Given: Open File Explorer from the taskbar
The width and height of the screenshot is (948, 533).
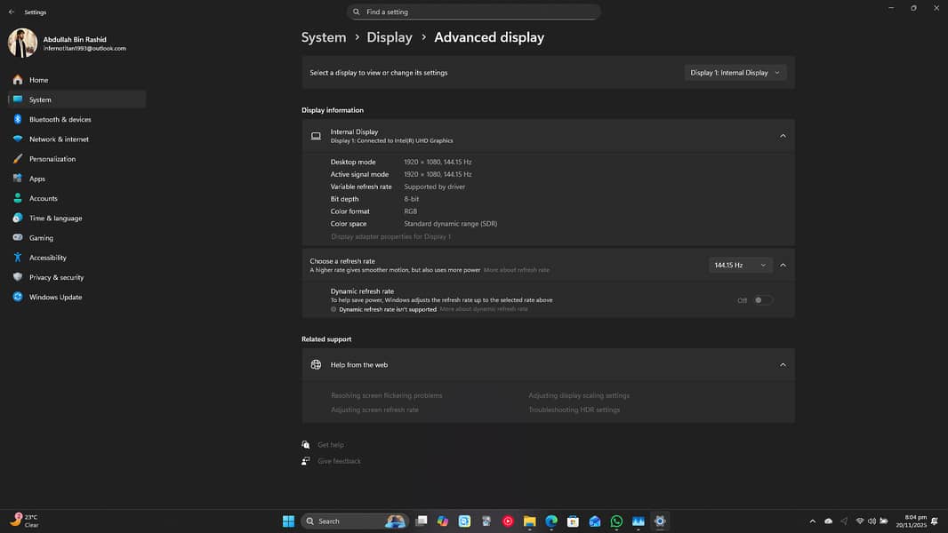Looking at the screenshot, I should pyautogui.click(x=529, y=521).
